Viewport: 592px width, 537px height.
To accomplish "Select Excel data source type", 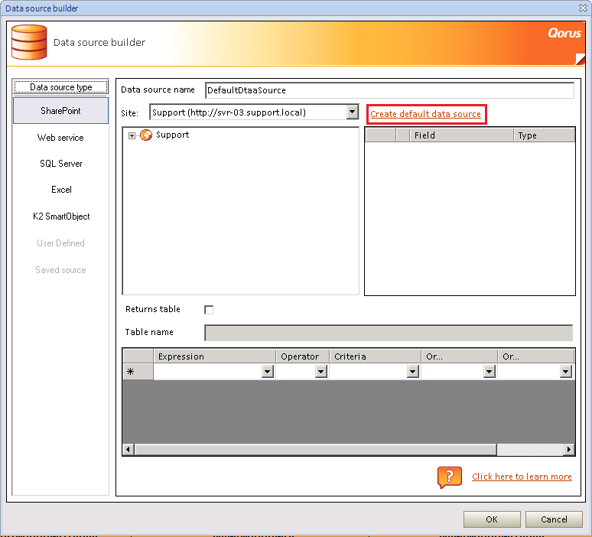I will tap(60, 190).
